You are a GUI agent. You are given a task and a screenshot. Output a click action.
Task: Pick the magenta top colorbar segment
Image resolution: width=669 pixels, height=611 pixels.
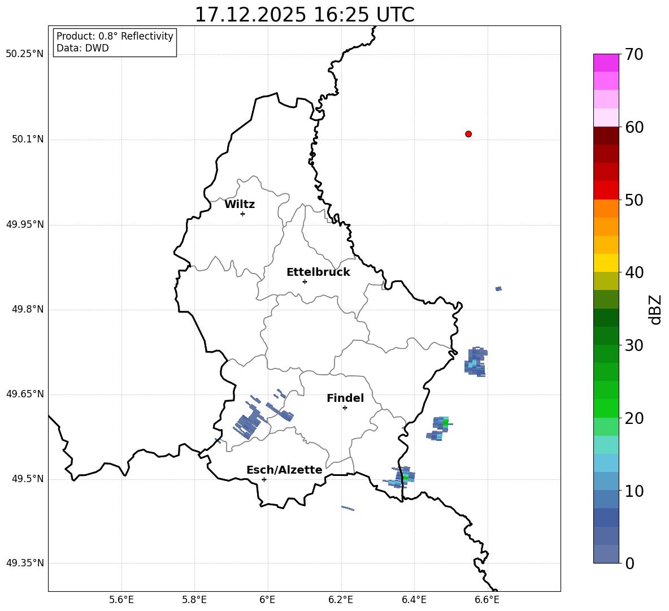[x=606, y=63]
